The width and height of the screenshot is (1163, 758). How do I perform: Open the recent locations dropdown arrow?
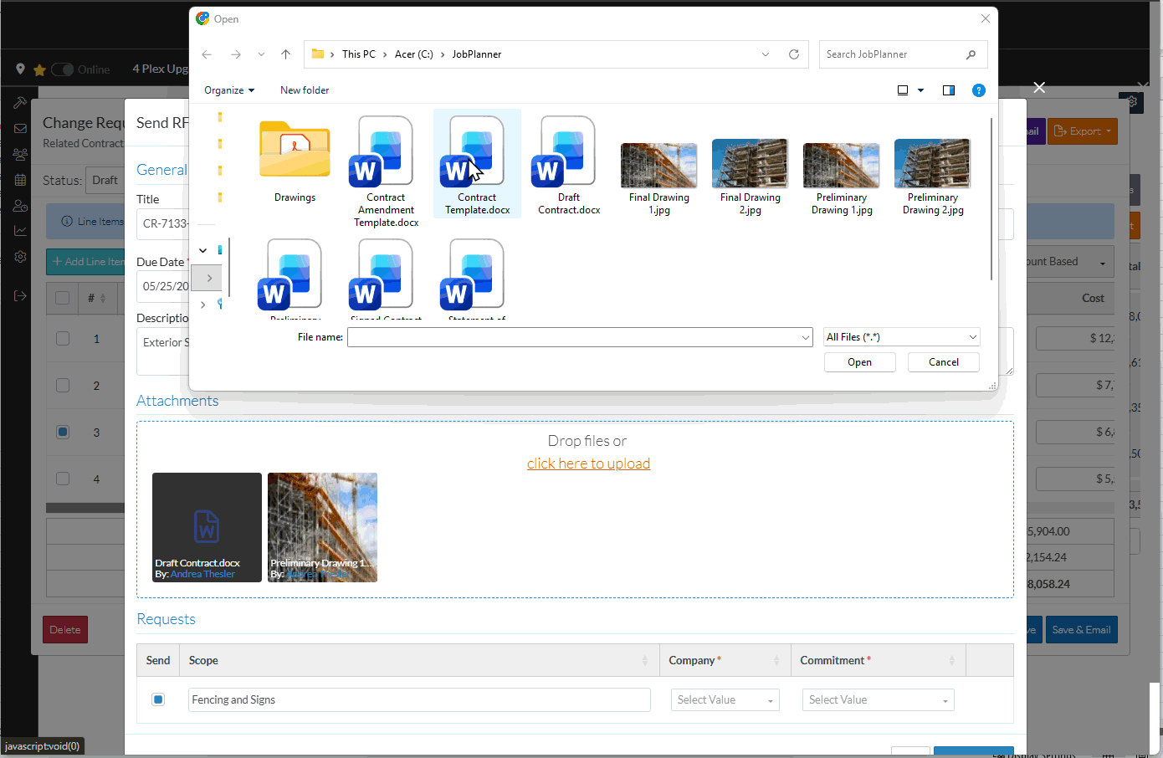tap(261, 54)
